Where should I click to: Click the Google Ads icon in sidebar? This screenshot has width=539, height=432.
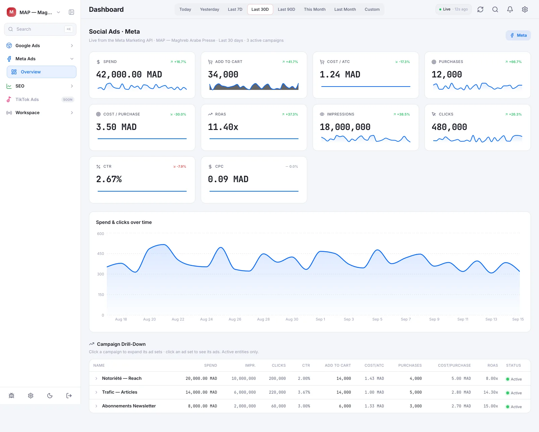[x=9, y=45]
